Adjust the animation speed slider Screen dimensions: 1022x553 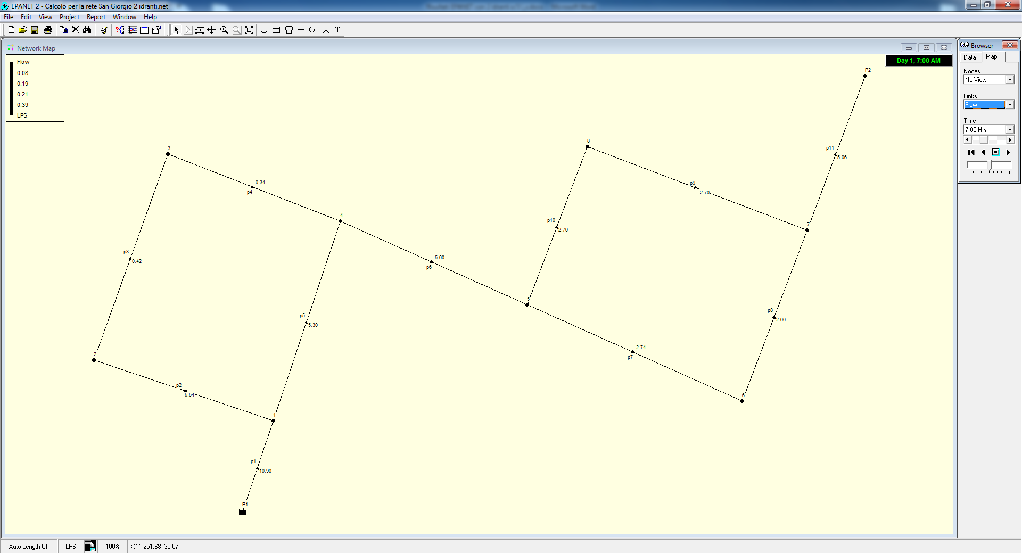[989, 166]
